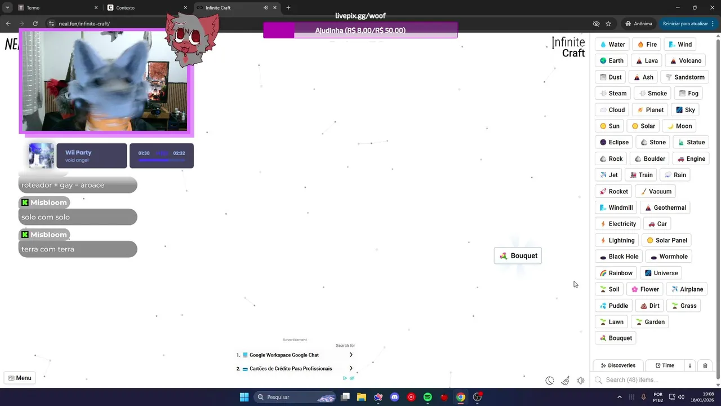The height and width of the screenshot is (406, 721).
Task: Choose the Sun element
Action: 609,126
